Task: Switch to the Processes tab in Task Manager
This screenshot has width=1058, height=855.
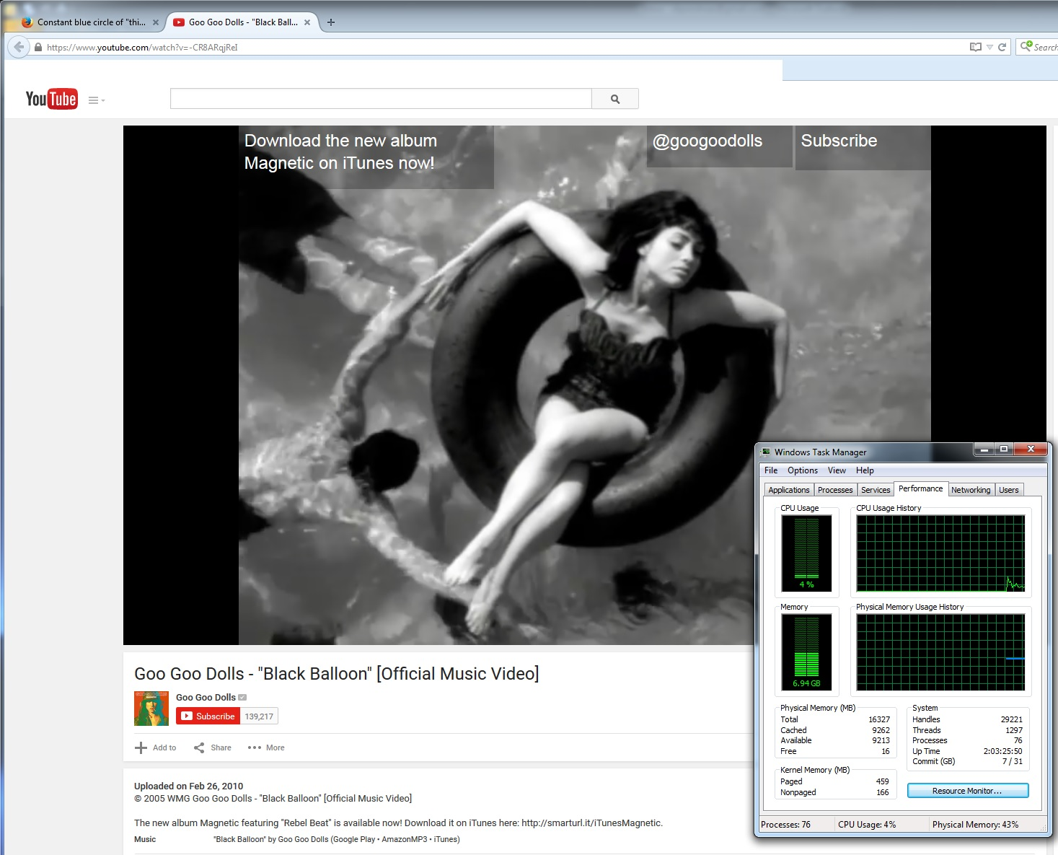Action: 835,490
